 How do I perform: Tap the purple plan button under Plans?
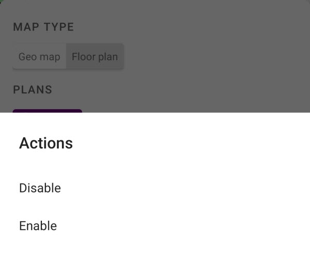(47, 110)
